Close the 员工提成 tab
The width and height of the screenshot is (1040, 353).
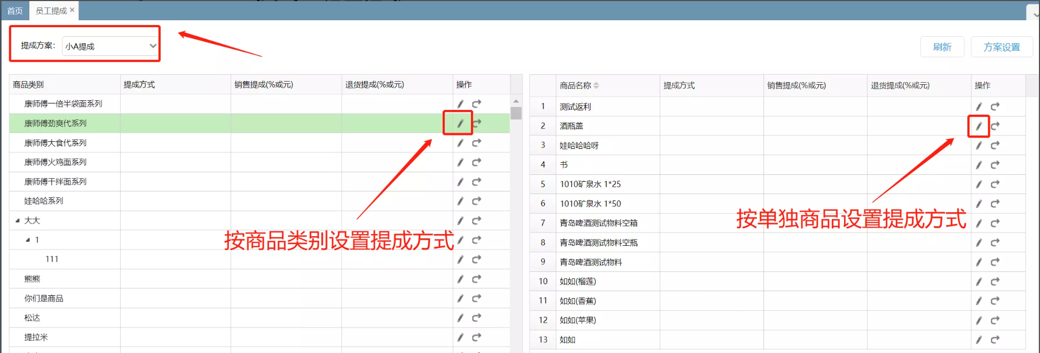72,10
